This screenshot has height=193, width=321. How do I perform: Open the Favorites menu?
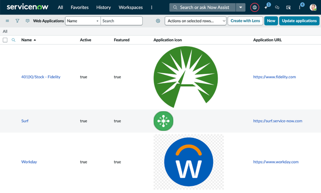pyautogui.click(x=80, y=7)
